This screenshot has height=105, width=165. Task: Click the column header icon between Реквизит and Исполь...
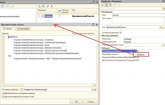click(60, 11)
